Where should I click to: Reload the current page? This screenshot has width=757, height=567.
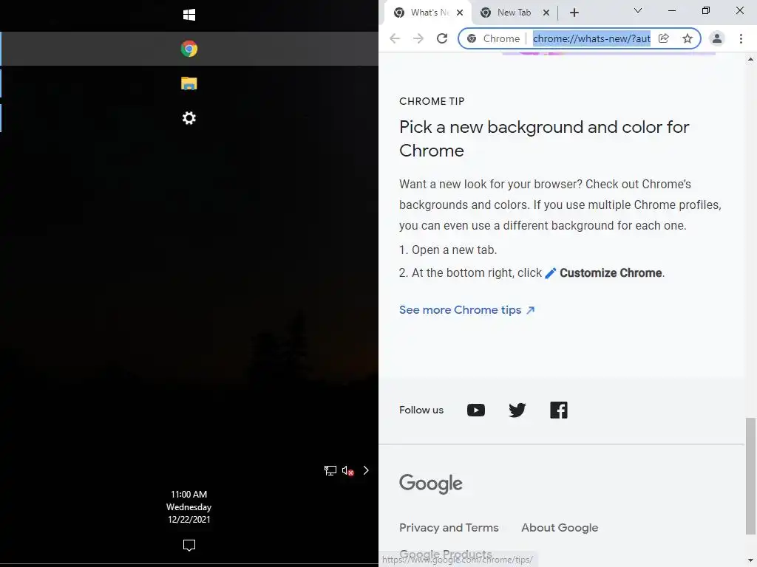442,38
